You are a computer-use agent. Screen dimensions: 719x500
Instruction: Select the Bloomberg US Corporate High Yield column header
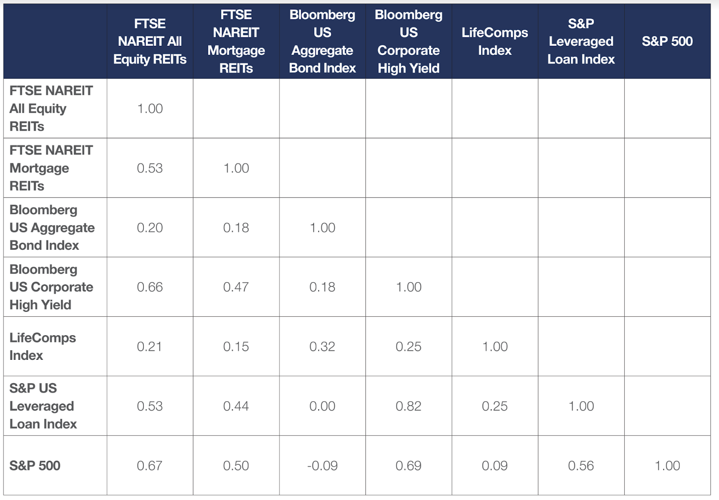(408, 41)
